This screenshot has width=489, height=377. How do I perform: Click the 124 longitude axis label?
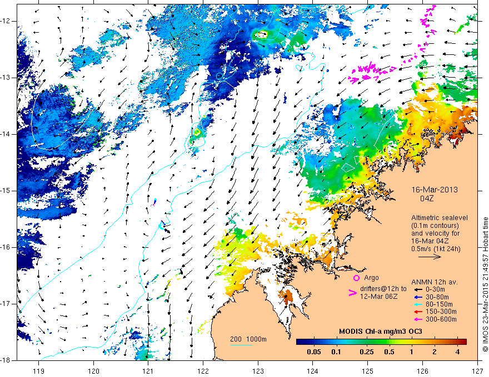click(313, 371)
